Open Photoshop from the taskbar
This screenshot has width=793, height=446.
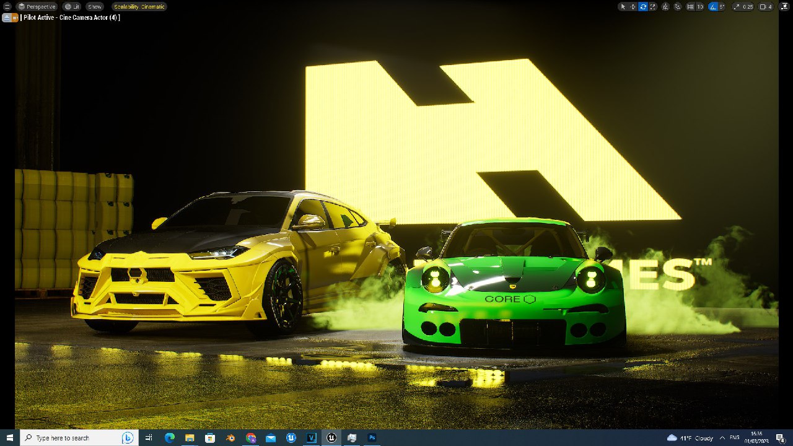[372, 437]
